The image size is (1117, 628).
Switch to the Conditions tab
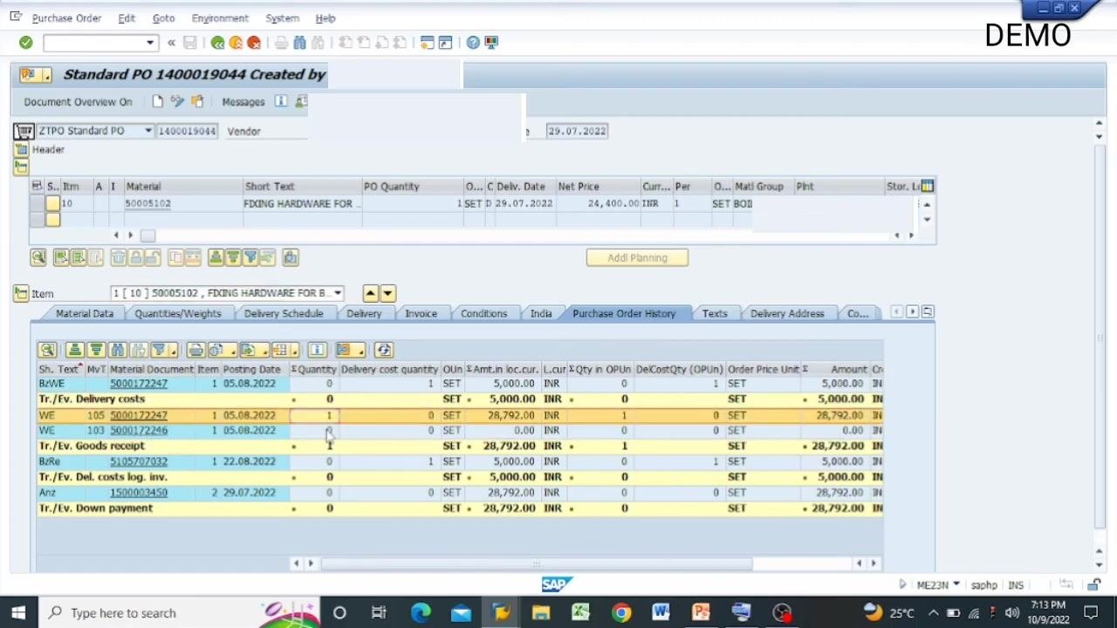(483, 314)
